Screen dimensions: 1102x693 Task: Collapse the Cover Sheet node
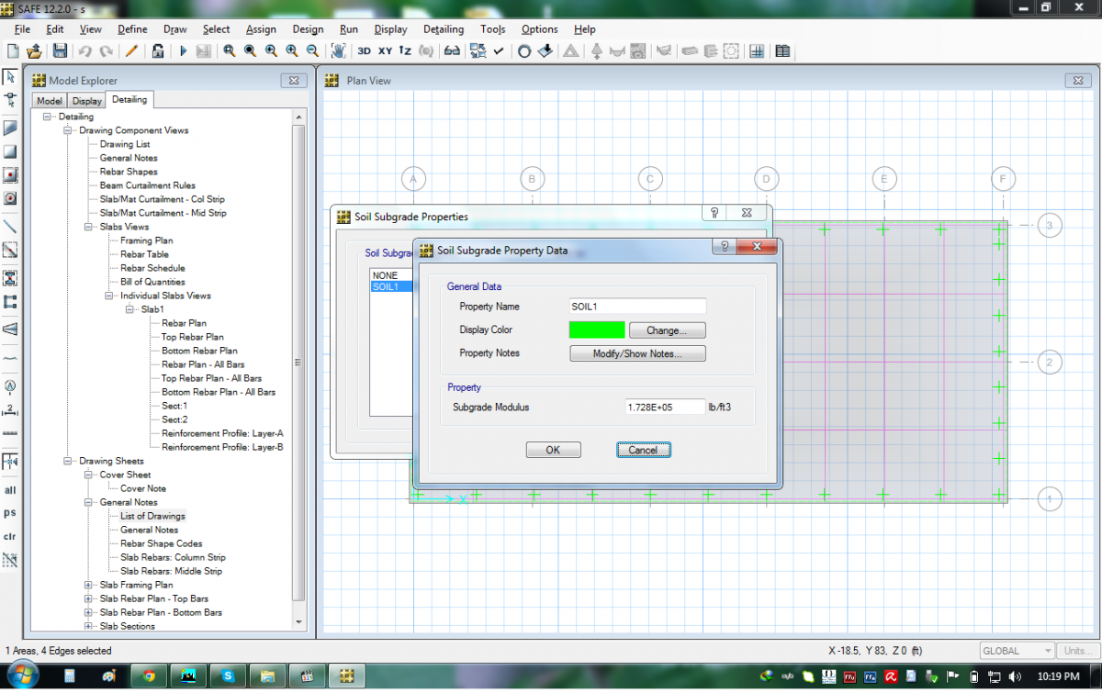(x=89, y=475)
